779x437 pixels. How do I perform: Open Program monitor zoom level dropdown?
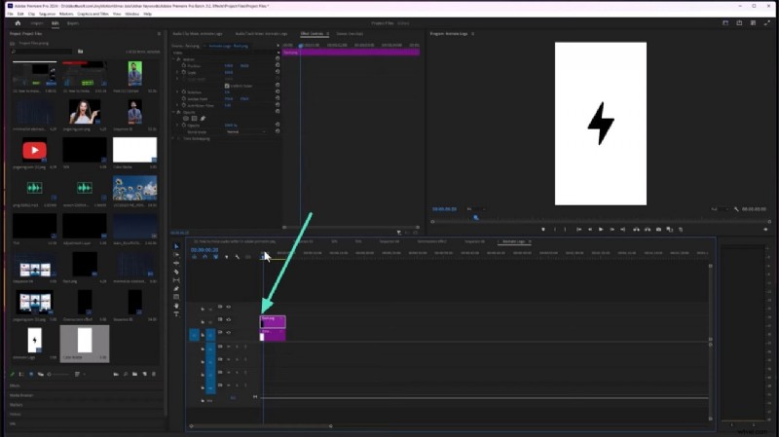[x=475, y=209]
